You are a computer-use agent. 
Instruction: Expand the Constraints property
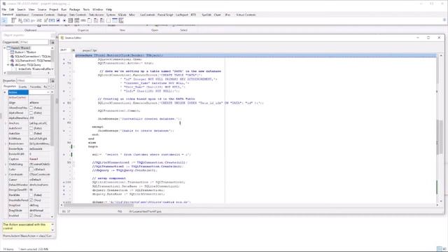(x=6, y=174)
